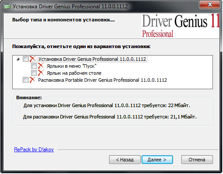Check the Распаковка Portable Driver Genius checkbox
This screenshot has height=174, width=223.
click(25, 80)
